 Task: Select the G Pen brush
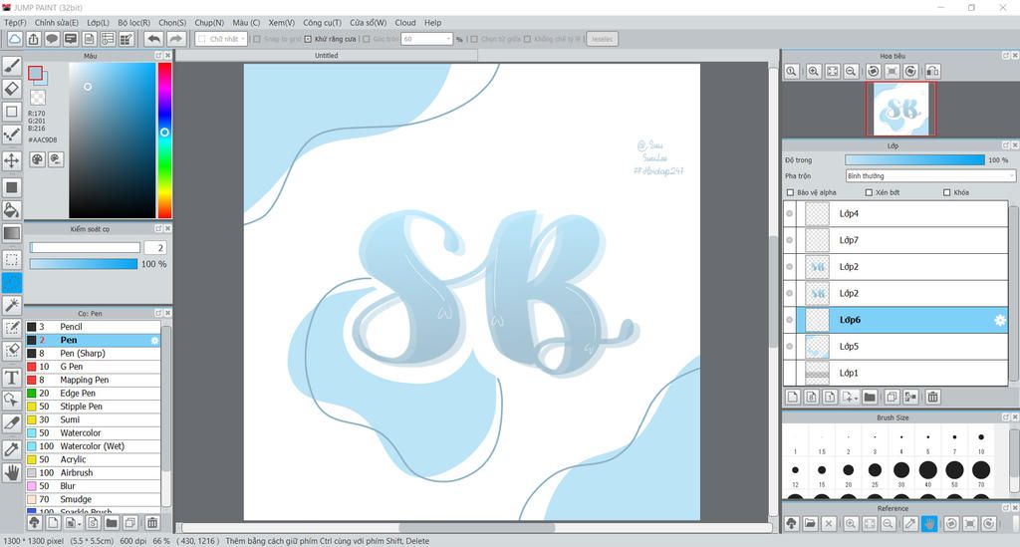(93, 367)
